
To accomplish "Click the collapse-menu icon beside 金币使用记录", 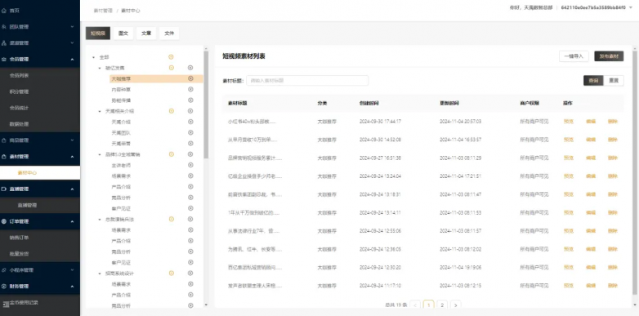I will click(6, 304).
